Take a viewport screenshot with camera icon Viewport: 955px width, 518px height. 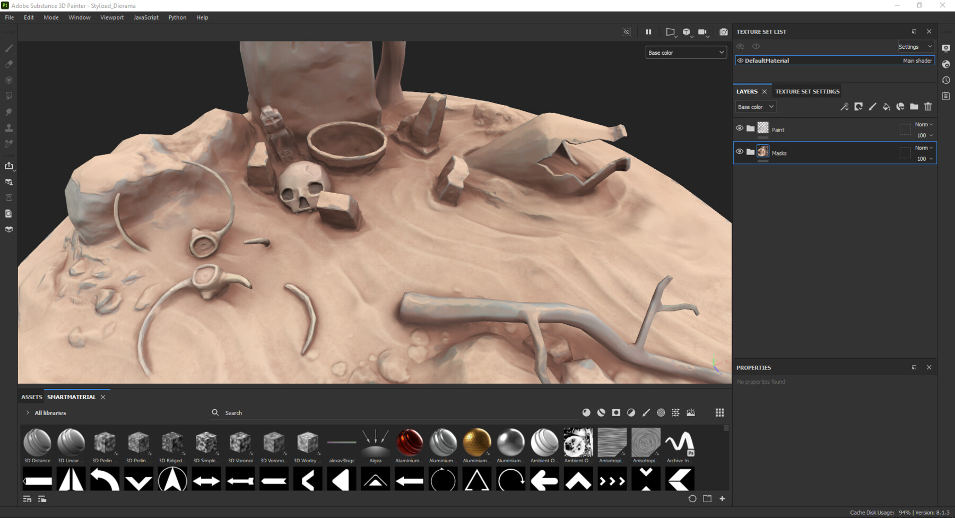(x=723, y=32)
